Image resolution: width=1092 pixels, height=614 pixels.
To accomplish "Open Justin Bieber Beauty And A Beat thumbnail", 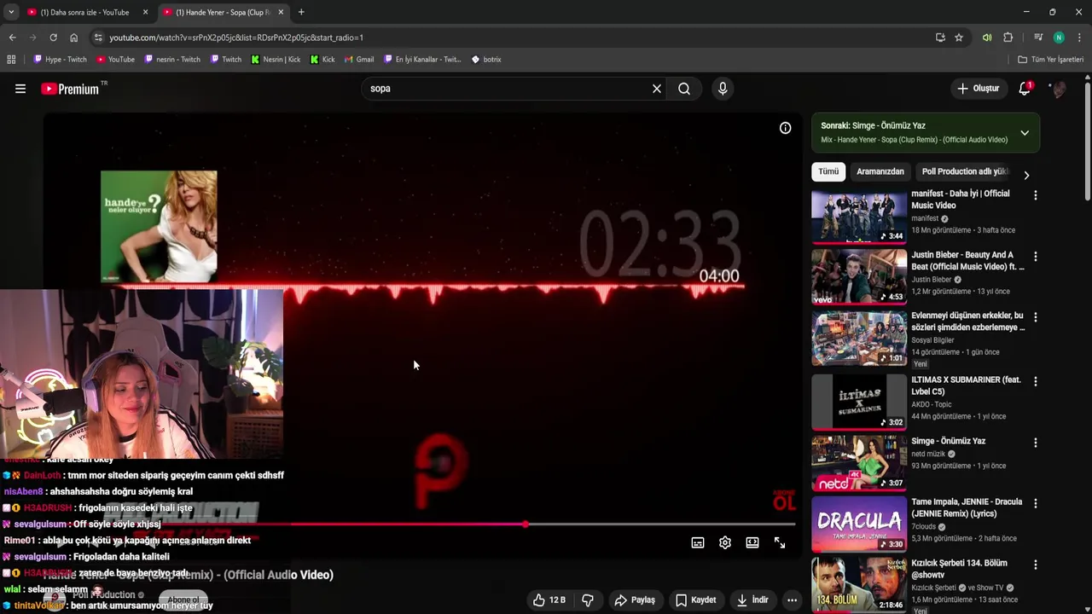I will (859, 277).
